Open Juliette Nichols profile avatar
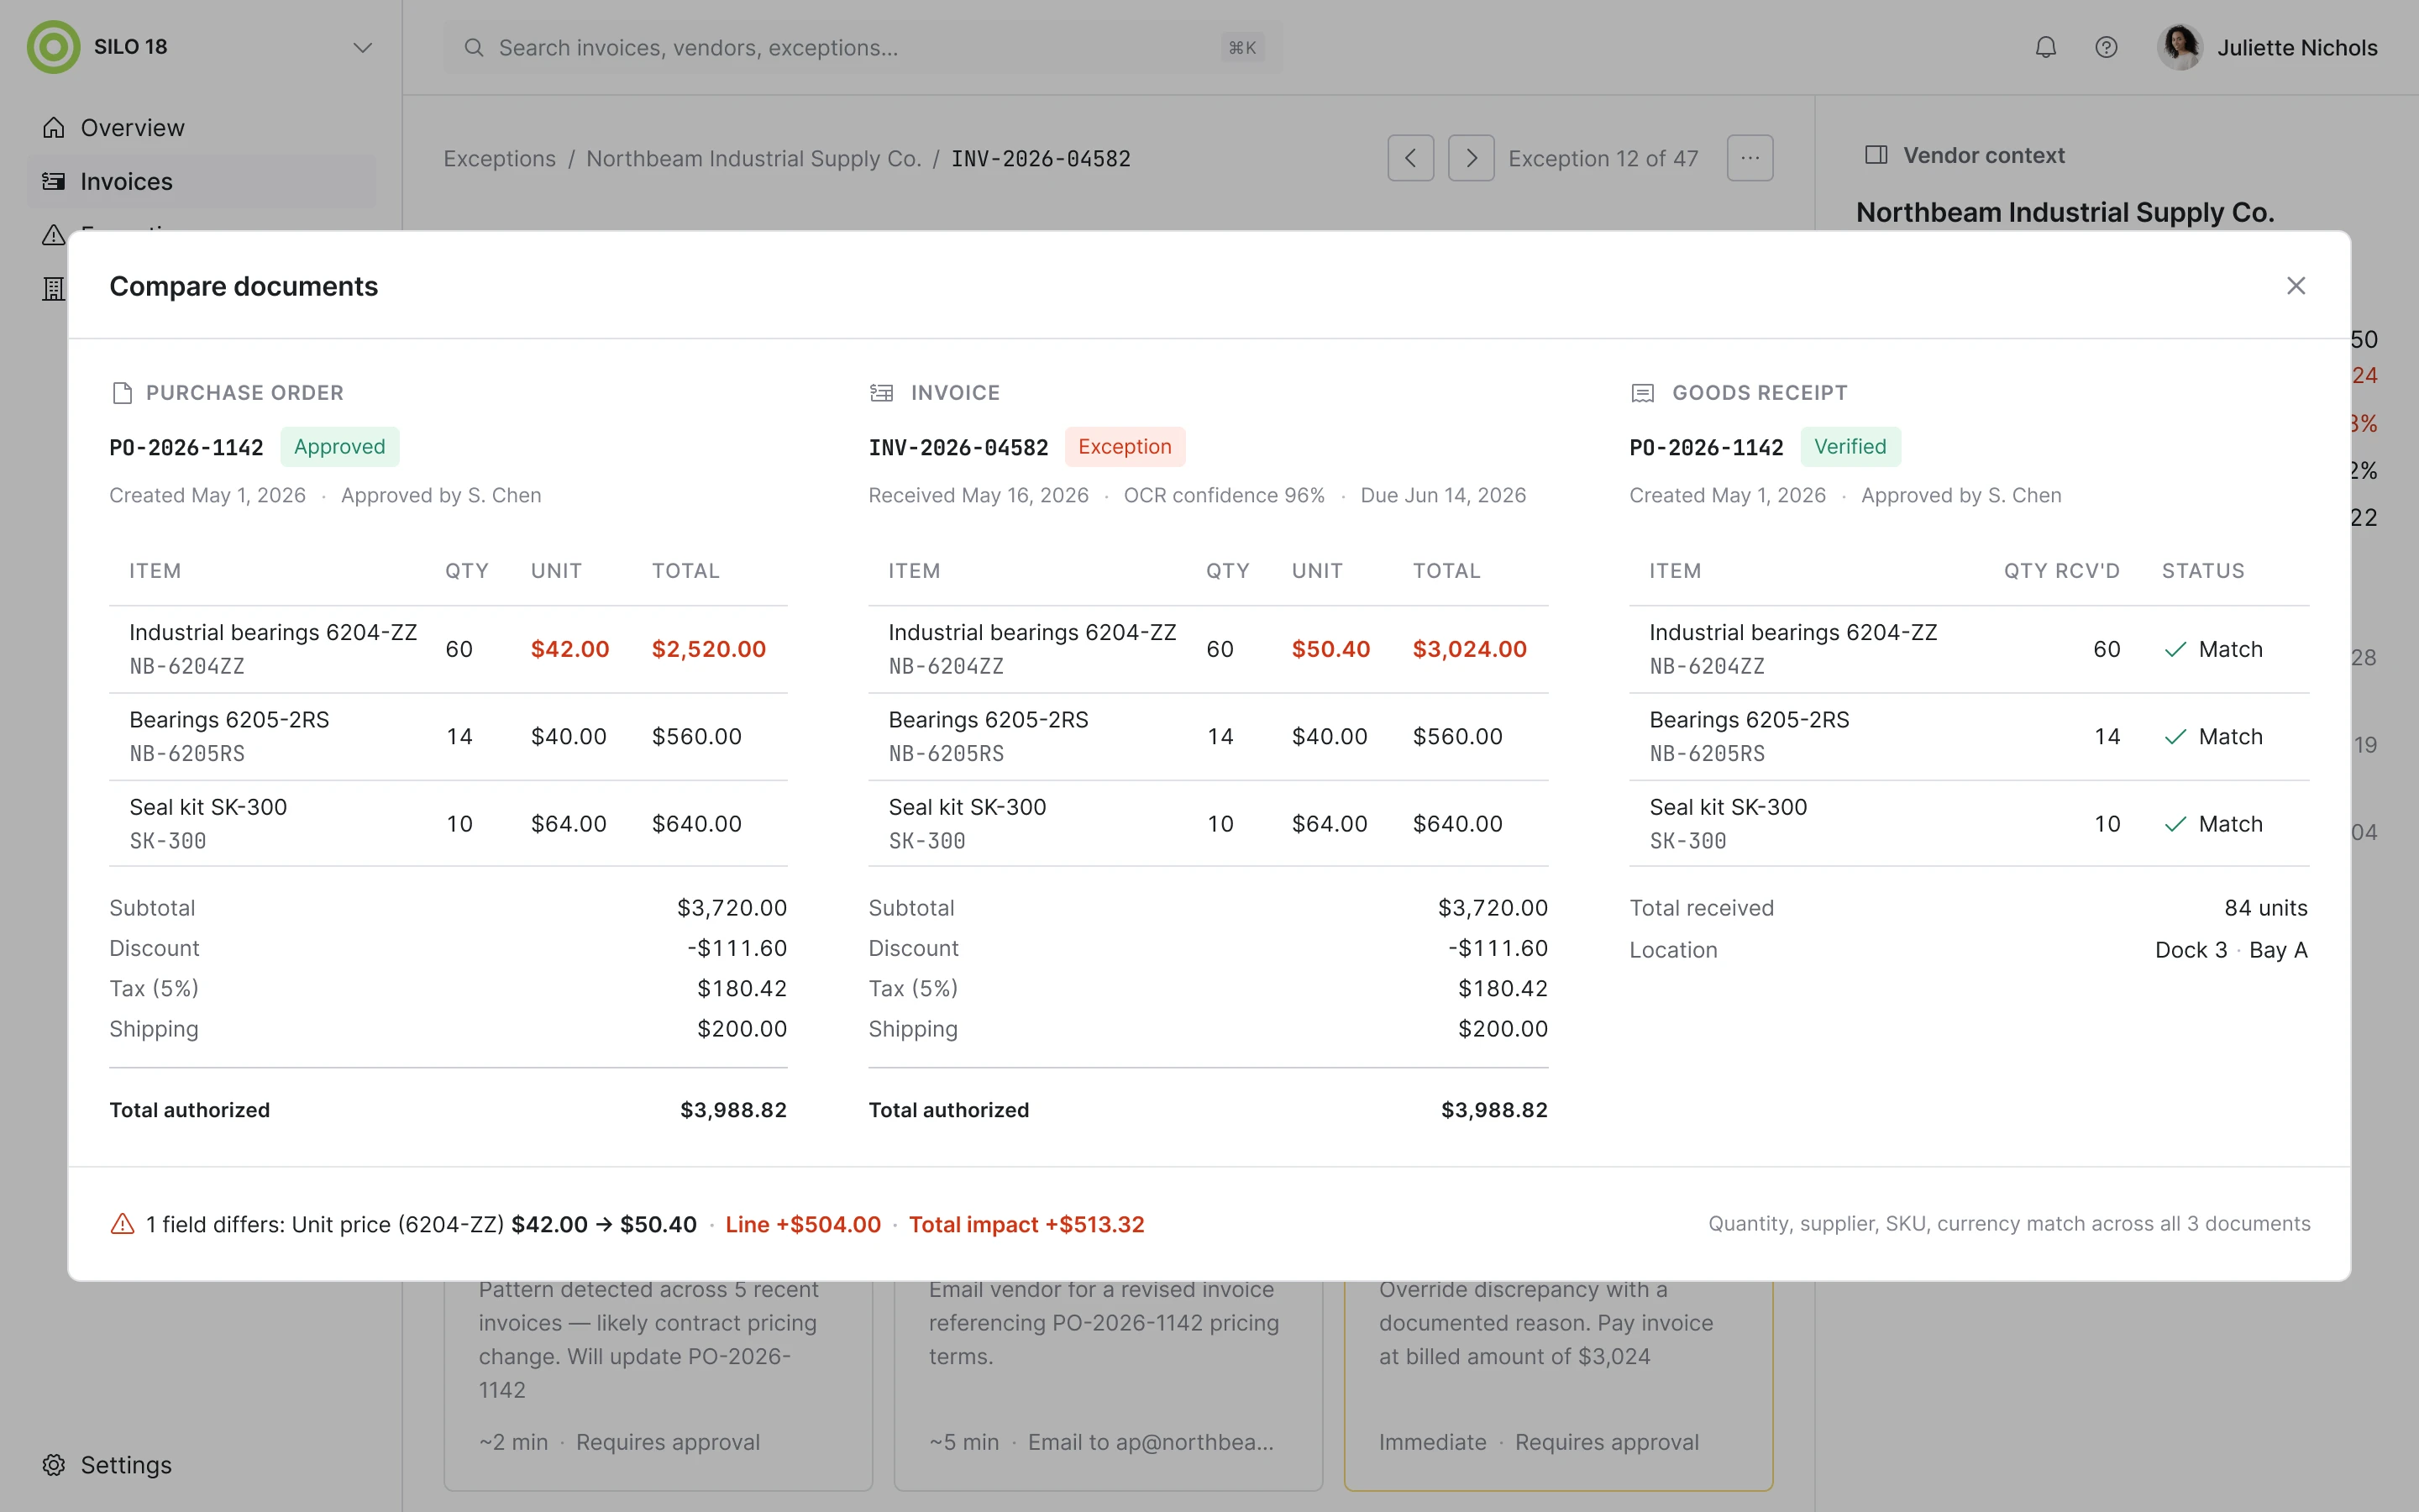Image resolution: width=2419 pixels, height=1512 pixels. pos(2179,47)
